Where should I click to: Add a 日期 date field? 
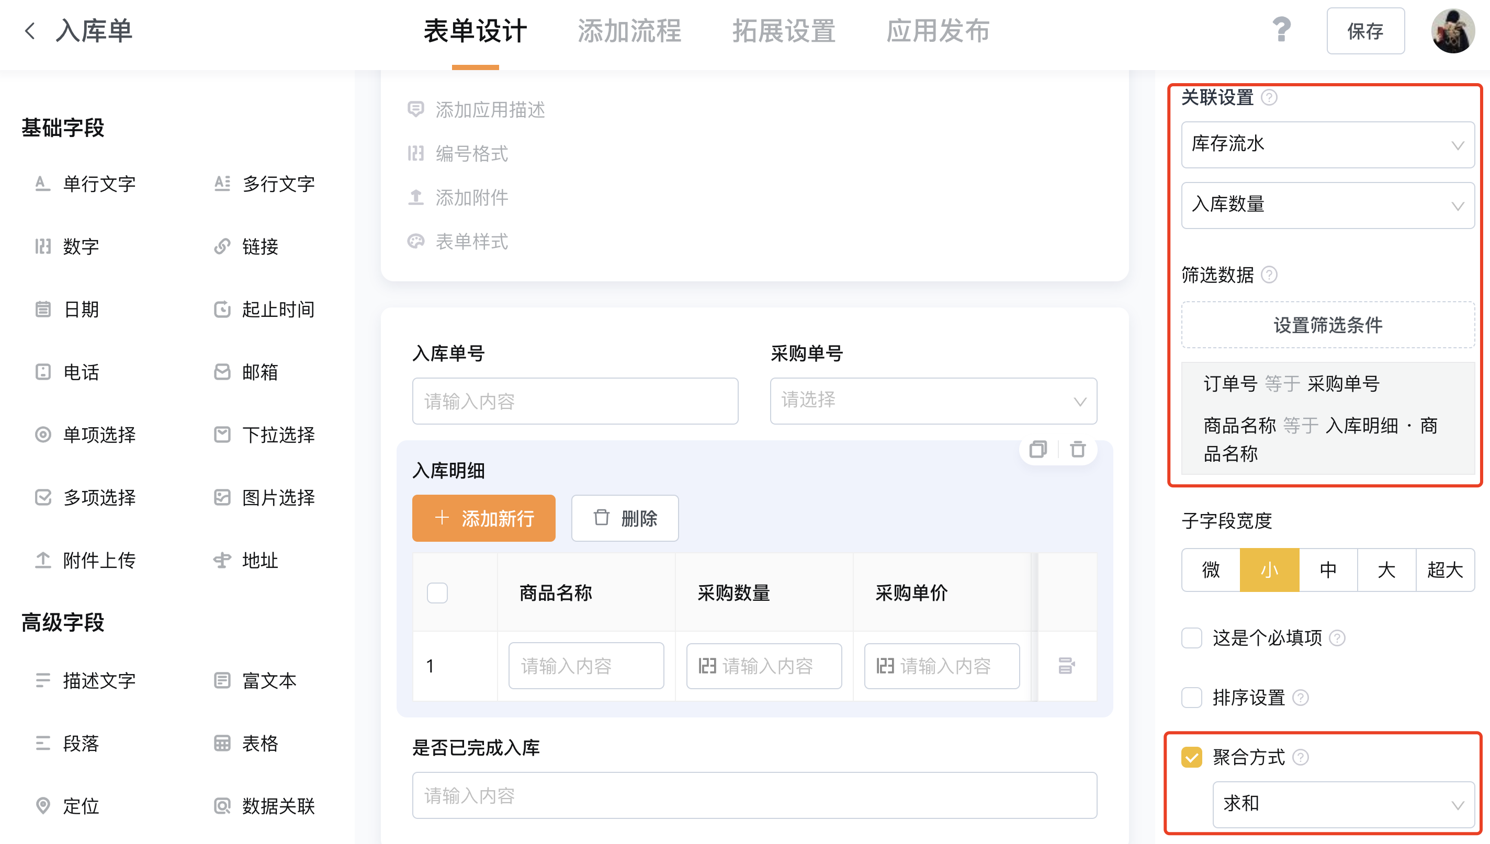(x=66, y=309)
